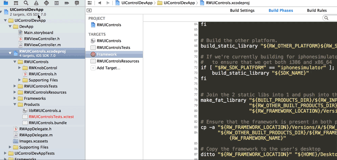
Task: Click the RWUIControls.bundle product icon
Action: coord(25,123)
